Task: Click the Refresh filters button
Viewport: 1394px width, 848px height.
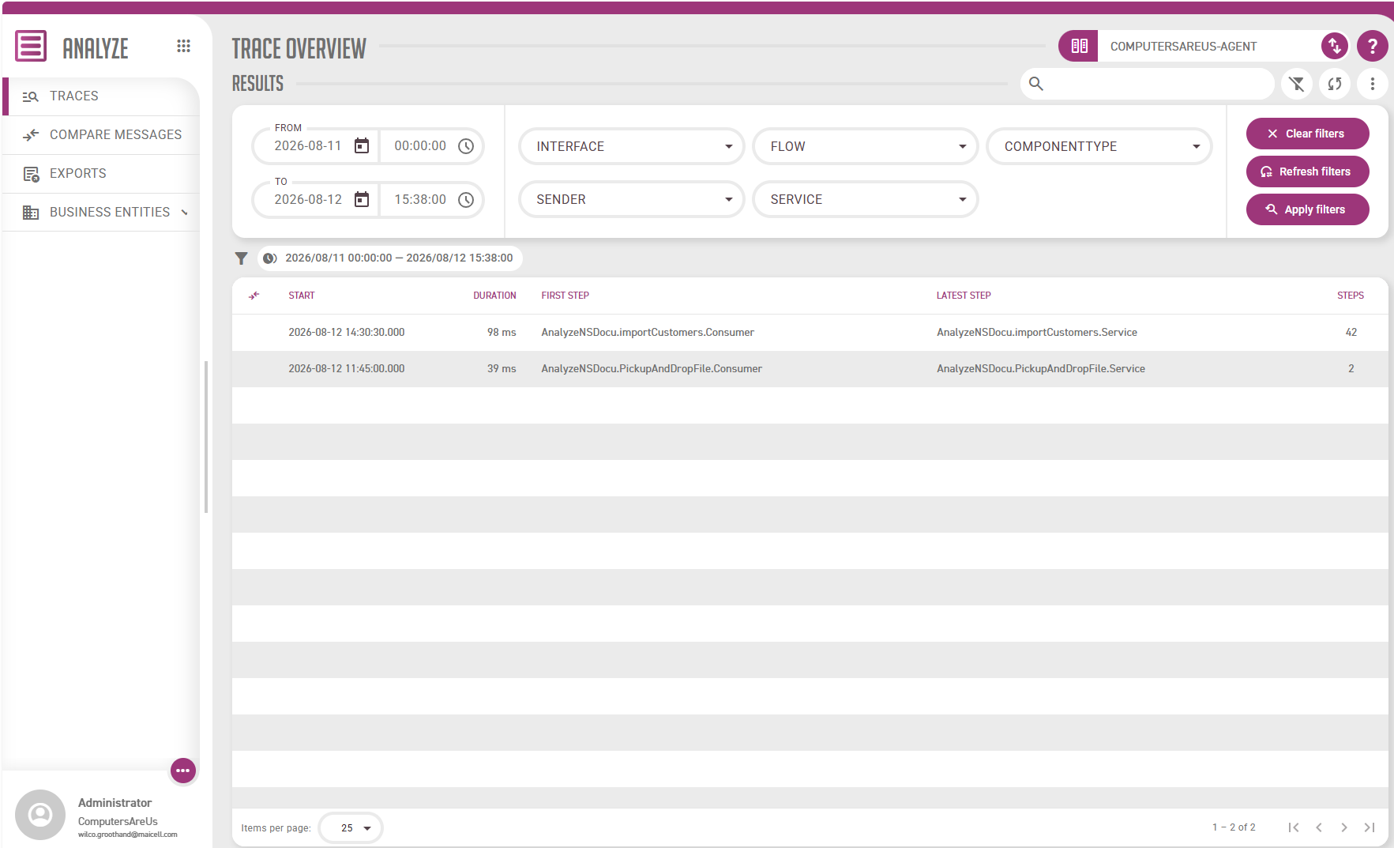Action: (x=1308, y=171)
